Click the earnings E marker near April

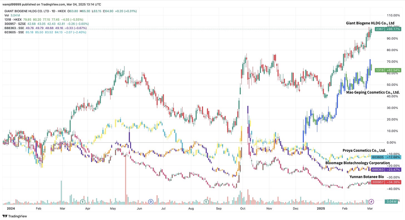(x=83, y=202)
